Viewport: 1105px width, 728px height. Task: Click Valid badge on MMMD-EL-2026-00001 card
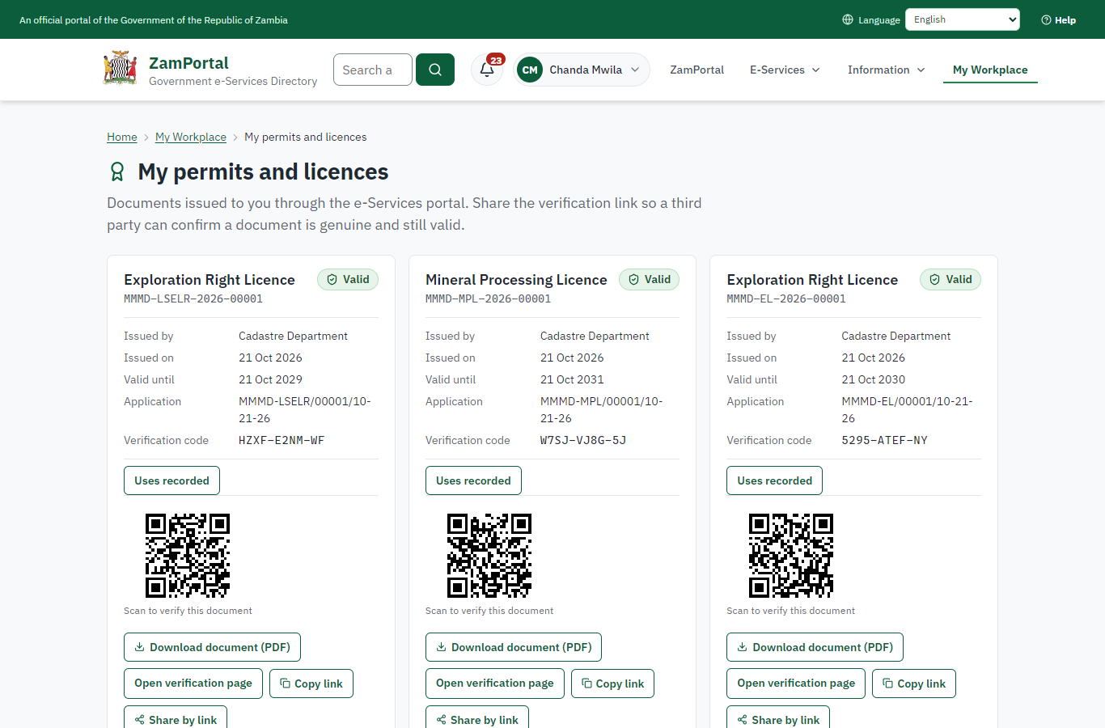tap(950, 279)
